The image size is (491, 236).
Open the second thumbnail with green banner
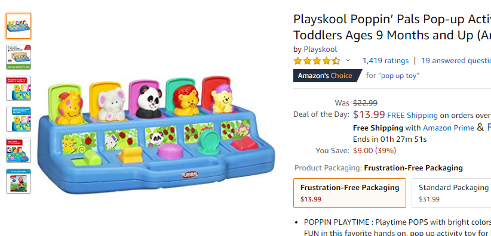19,57
